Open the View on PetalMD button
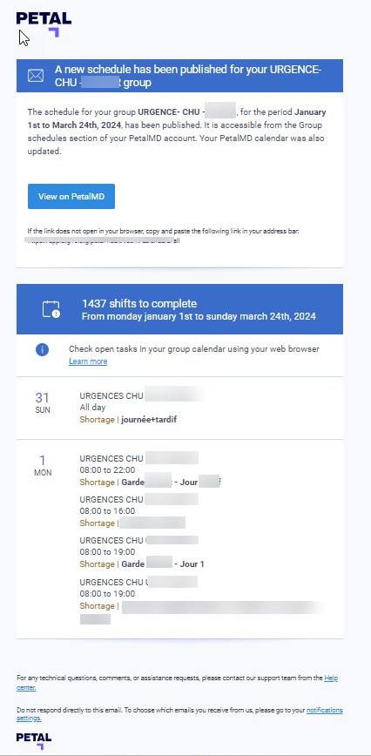 pyautogui.click(x=71, y=196)
